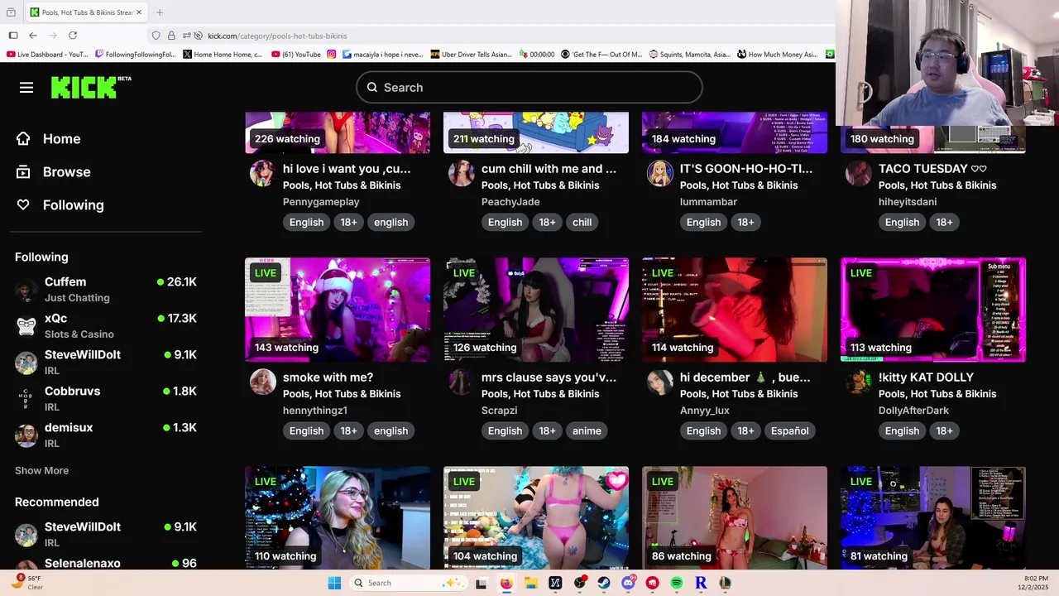
Task: Expand the Show More following list
Action: click(x=41, y=470)
